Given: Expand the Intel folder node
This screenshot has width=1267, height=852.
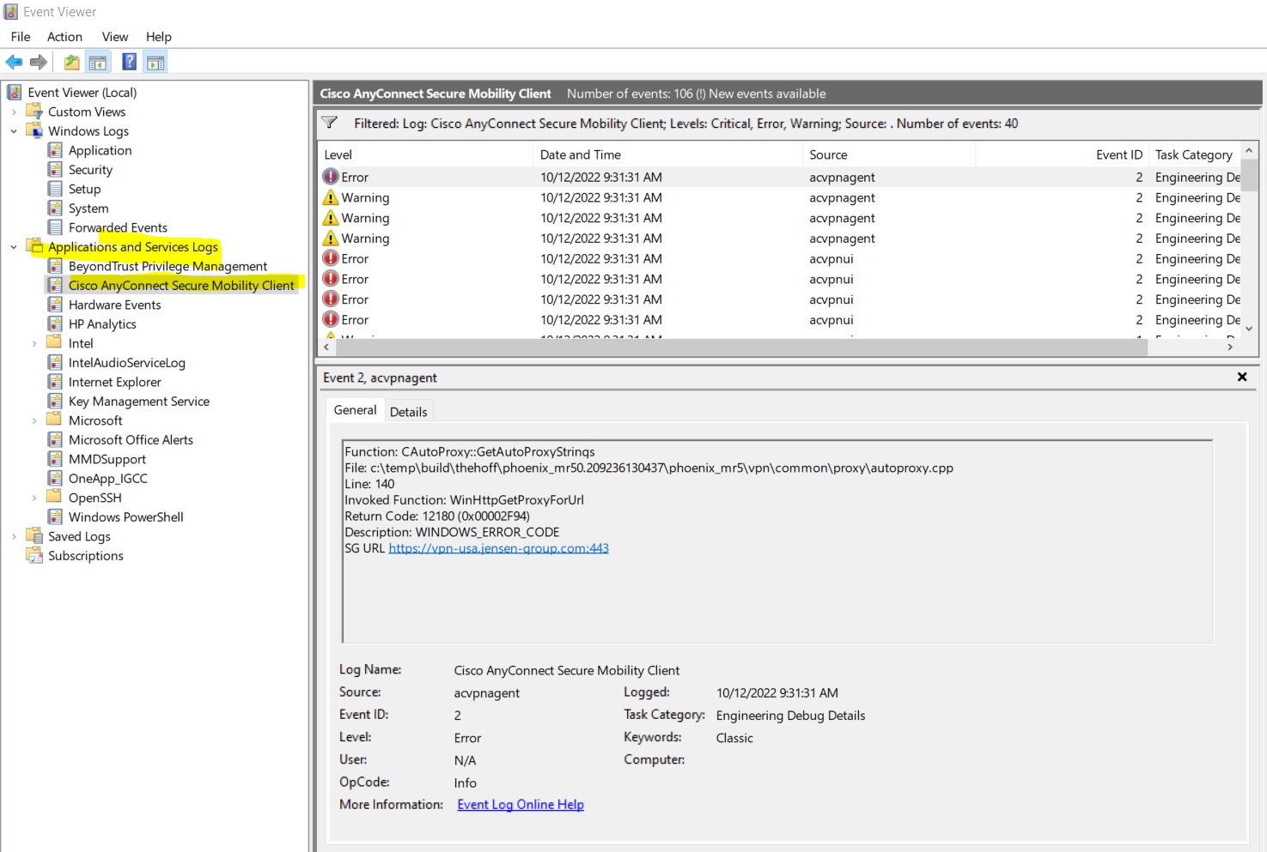Looking at the screenshot, I should (x=34, y=343).
